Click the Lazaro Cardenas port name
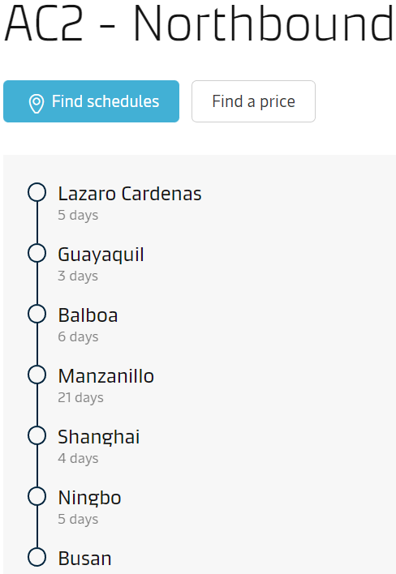Screen dimensions: 396x574 pyautogui.click(x=130, y=193)
